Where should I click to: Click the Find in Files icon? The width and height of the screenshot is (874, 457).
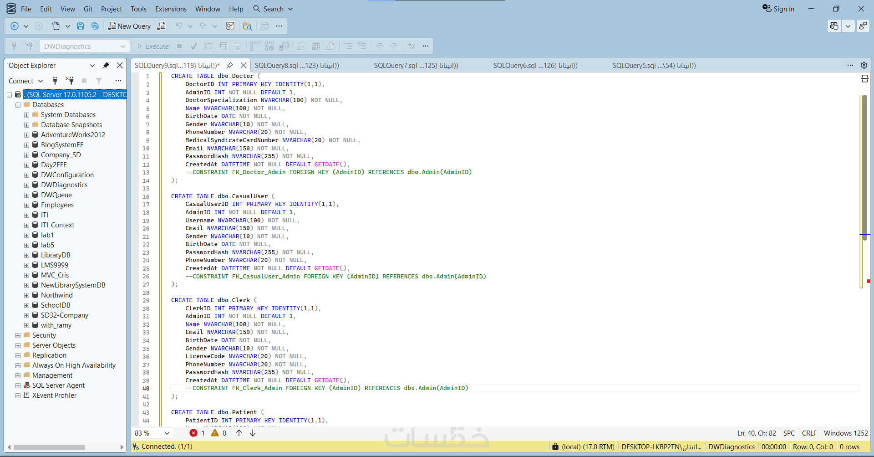[247, 26]
